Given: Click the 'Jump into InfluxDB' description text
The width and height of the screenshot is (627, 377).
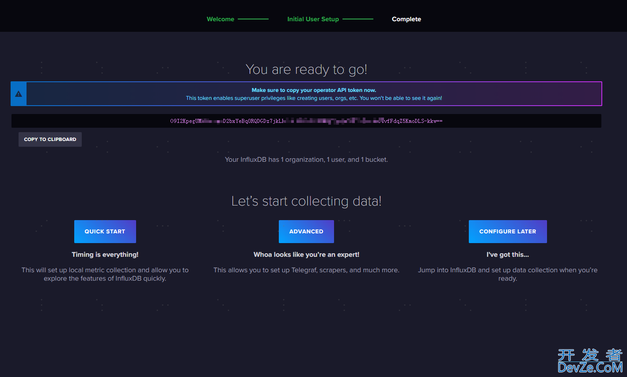Looking at the screenshot, I should [x=508, y=274].
